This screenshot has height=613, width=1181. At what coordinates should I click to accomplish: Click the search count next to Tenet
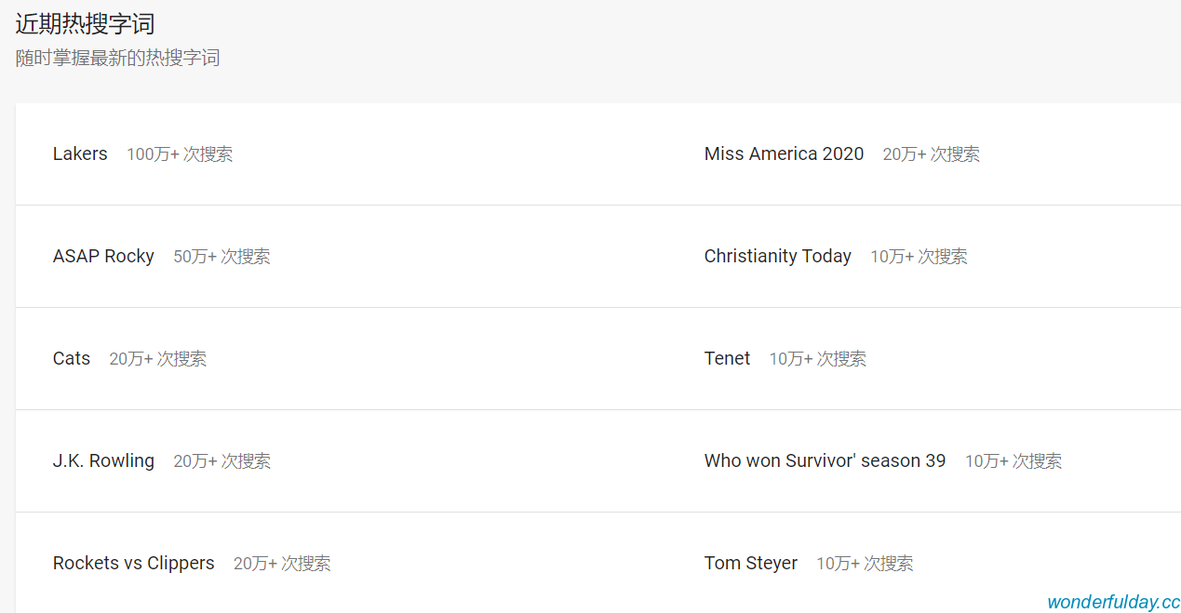pyautogui.click(x=817, y=359)
